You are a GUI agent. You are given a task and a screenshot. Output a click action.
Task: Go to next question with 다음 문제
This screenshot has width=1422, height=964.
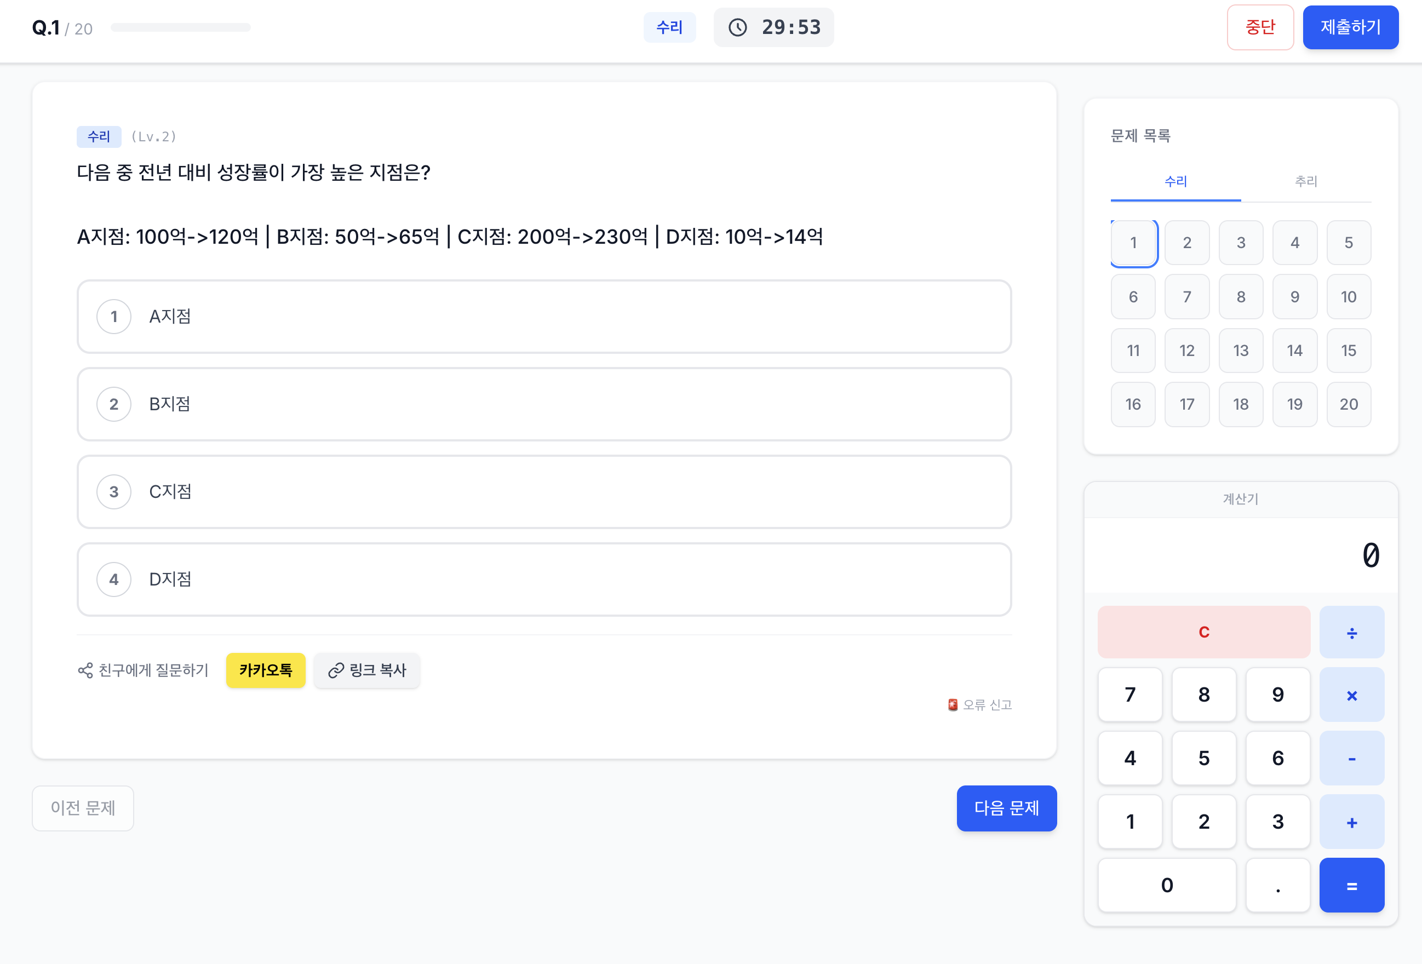coord(1006,808)
